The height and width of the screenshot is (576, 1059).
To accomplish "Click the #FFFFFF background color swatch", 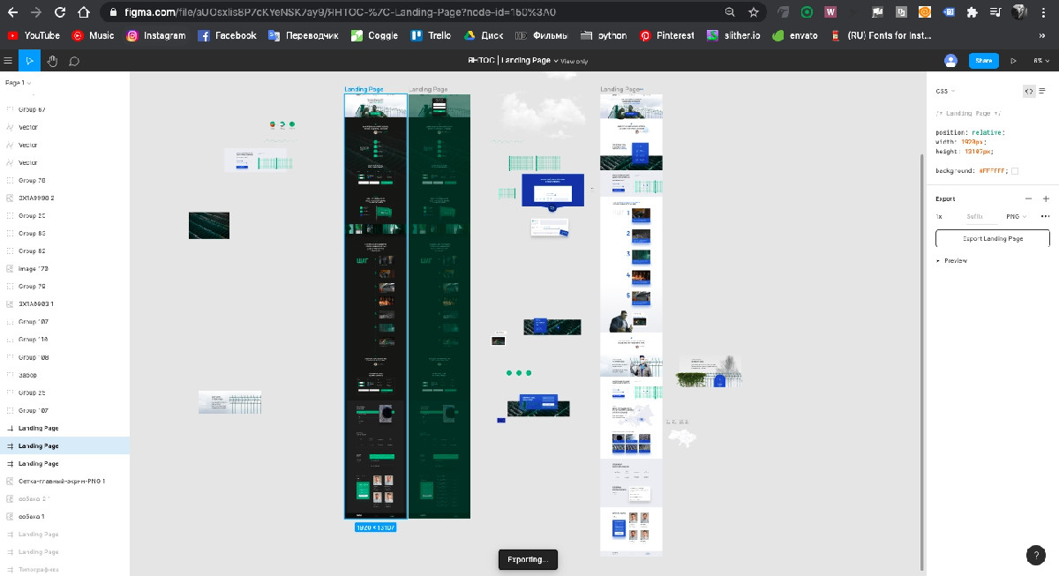I will pos(1015,170).
